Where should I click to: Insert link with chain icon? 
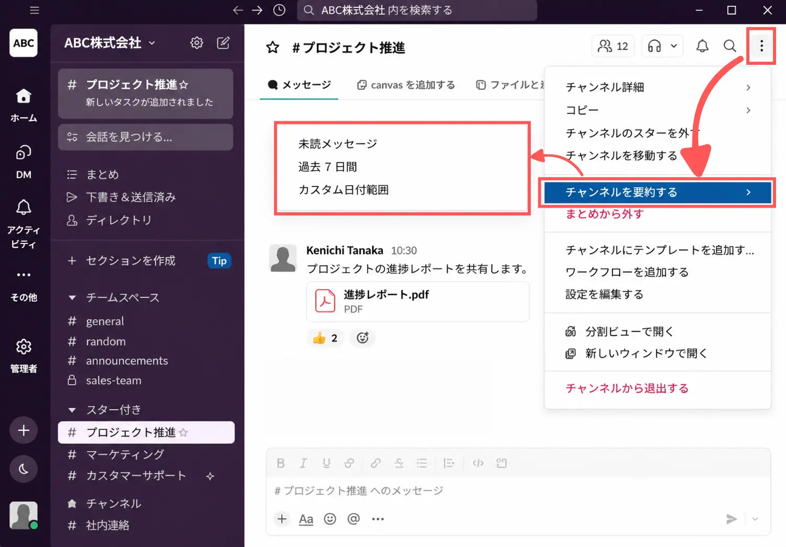375,463
